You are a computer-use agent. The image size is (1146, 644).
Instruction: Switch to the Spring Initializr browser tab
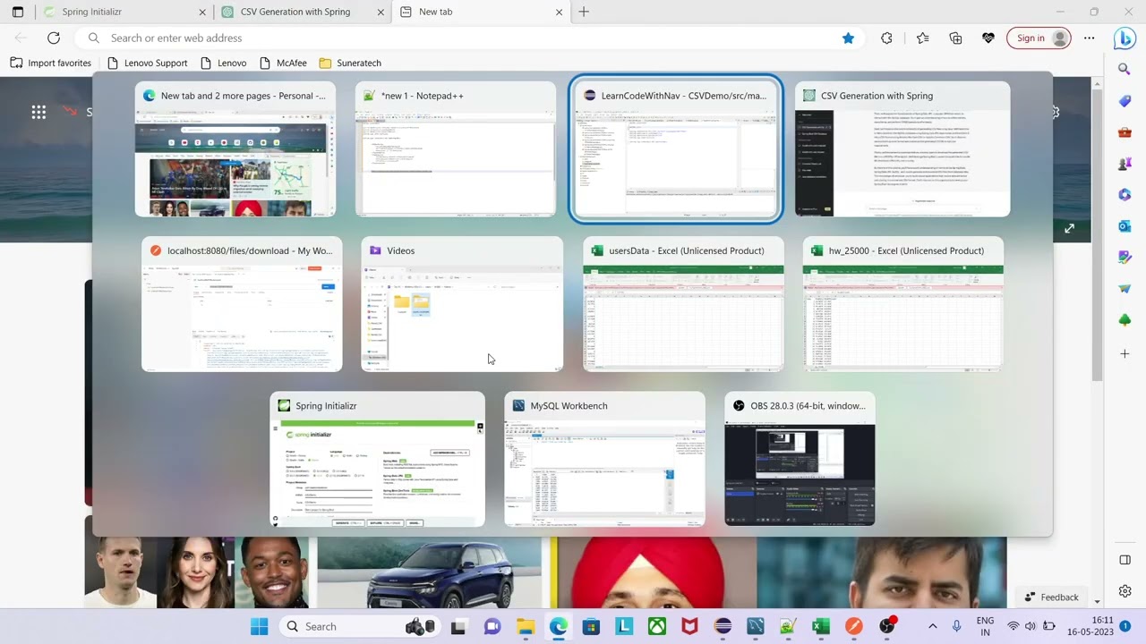click(91, 13)
